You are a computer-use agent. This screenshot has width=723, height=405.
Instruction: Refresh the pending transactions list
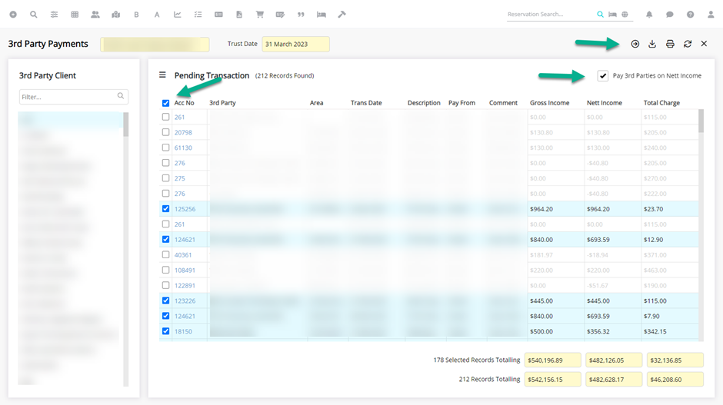[687, 45]
